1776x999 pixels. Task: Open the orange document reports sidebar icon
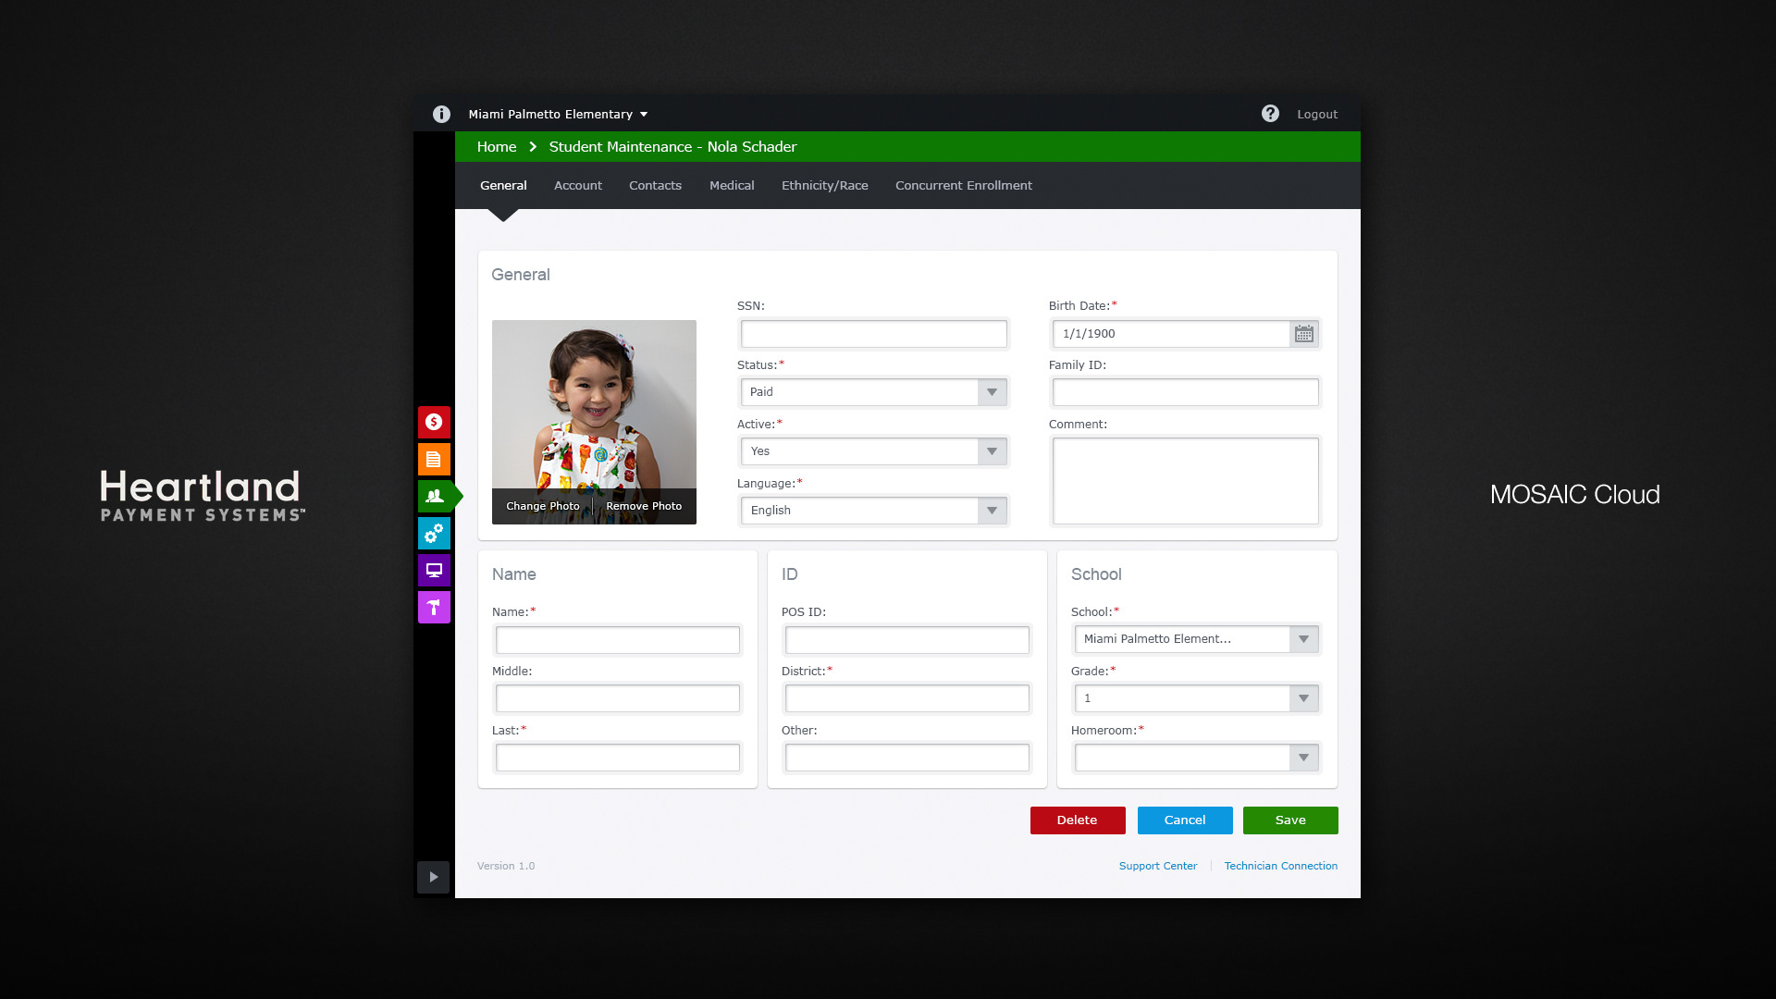(434, 459)
